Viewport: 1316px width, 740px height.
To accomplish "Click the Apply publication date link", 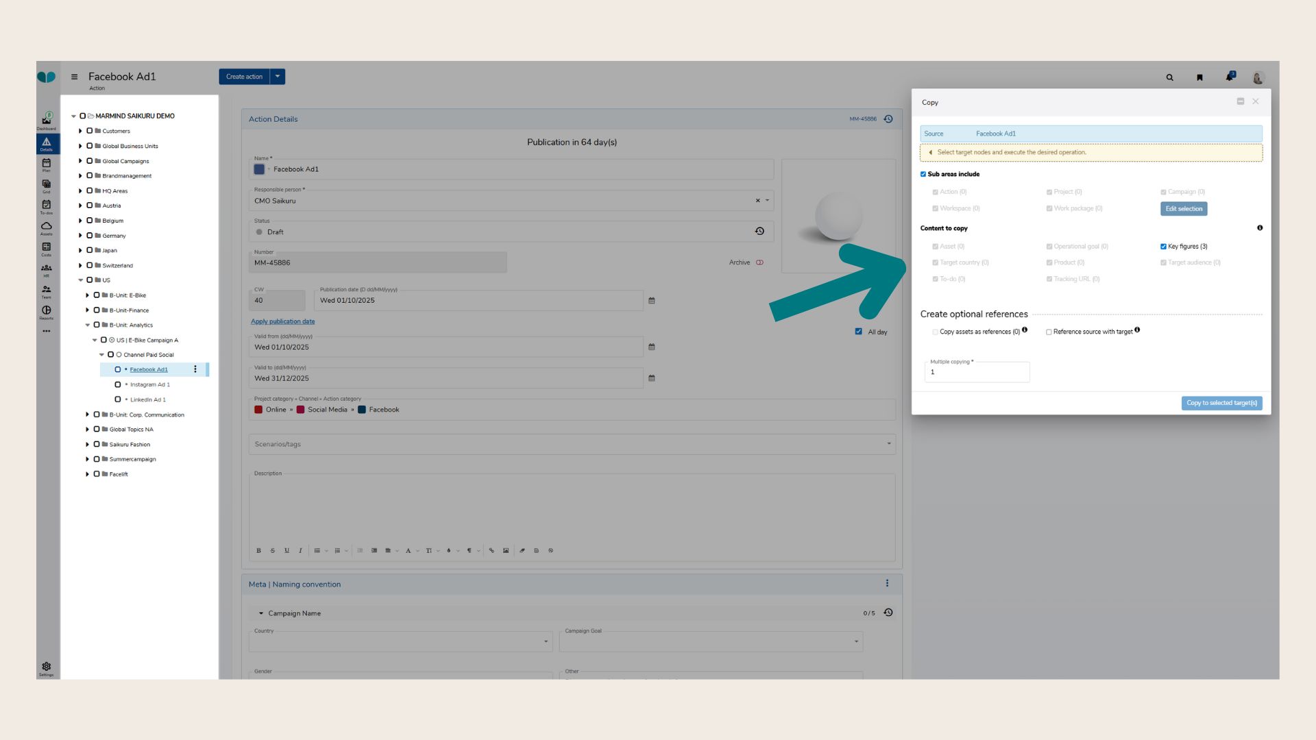I will 282,321.
